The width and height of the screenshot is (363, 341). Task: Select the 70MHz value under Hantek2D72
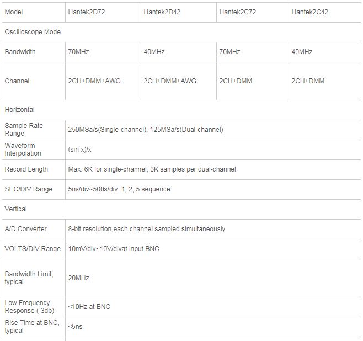tap(78, 52)
